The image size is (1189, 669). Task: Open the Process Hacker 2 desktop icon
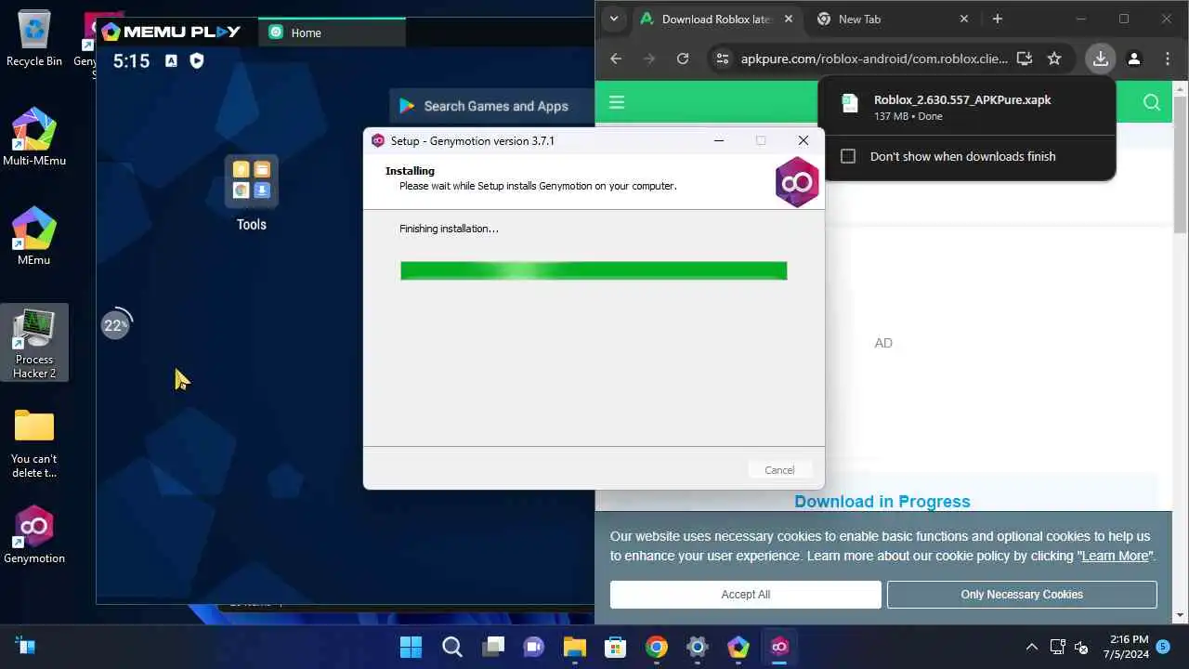tap(34, 342)
